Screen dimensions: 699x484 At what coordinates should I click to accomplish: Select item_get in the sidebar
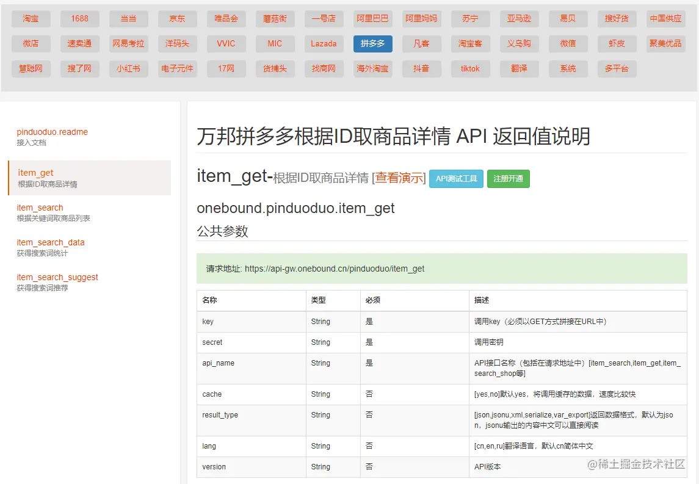[89, 178]
